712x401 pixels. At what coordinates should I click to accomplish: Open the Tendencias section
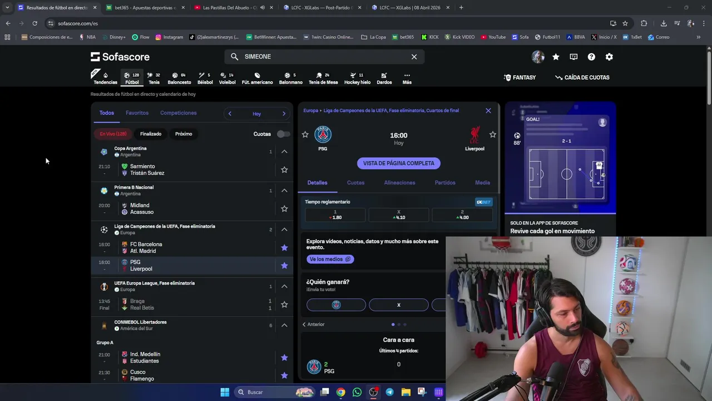click(105, 78)
